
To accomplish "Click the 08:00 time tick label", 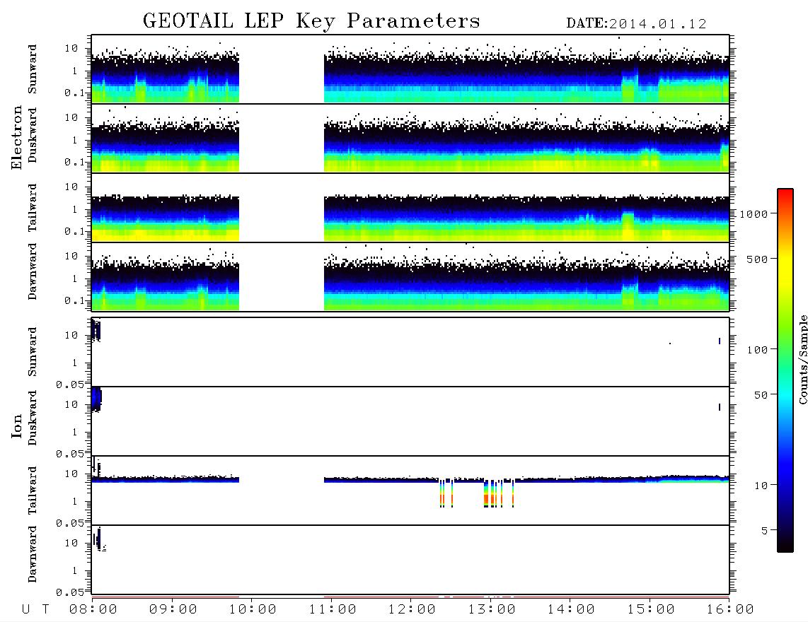I will pos(93,610).
